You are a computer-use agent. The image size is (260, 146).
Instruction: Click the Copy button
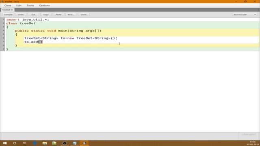46,15
